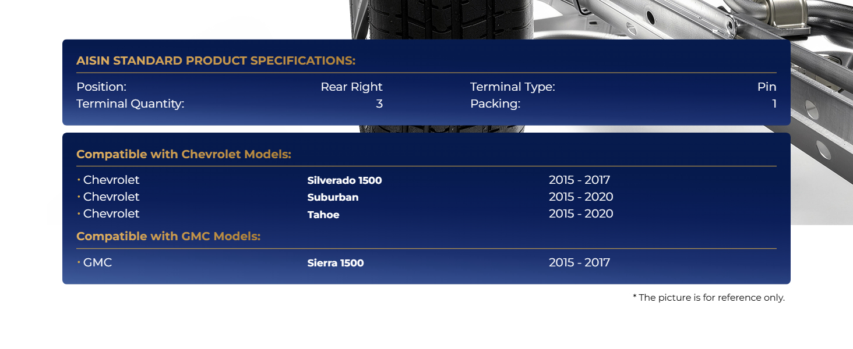
Task: Click the Compatible with Chevrolet Models heading
Action: [x=184, y=154]
